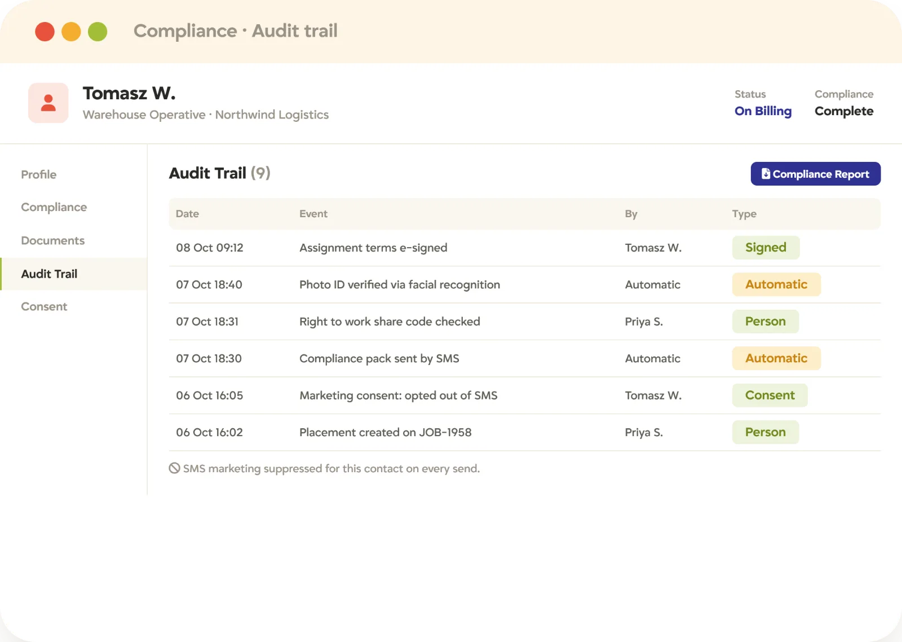Click the date '07 Oct 18:31'
The height and width of the screenshot is (642, 902).
[x=207, y=322]
